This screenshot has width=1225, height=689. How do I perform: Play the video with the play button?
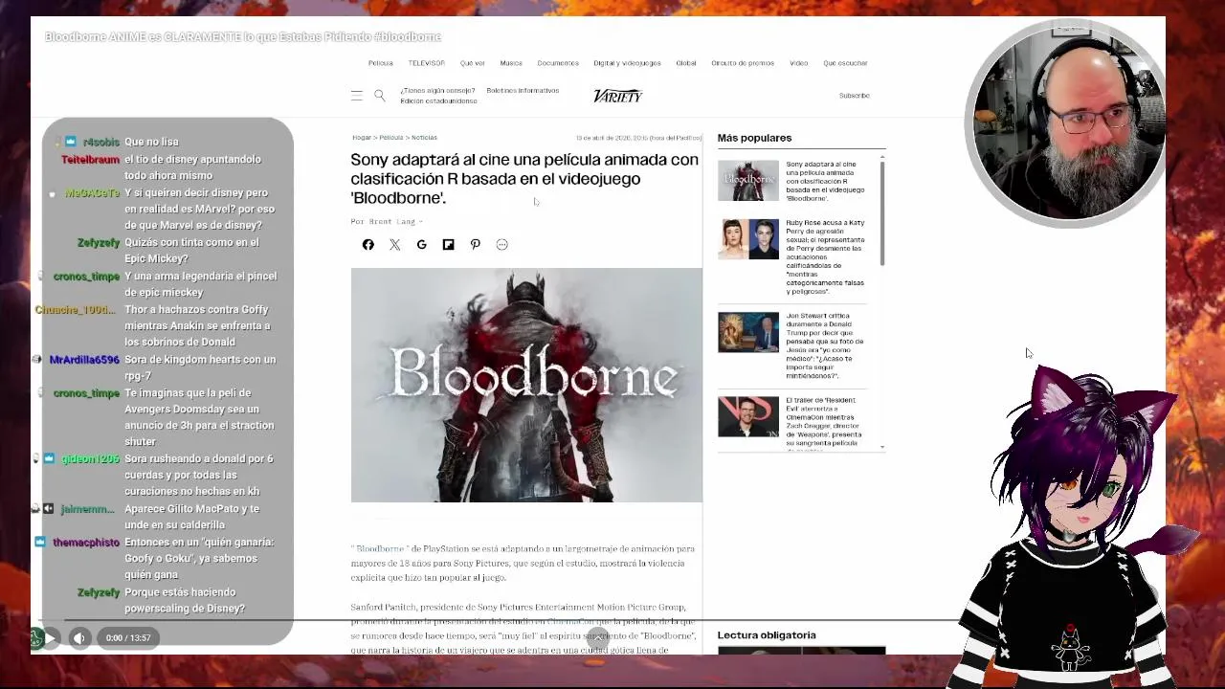point(50,637)
